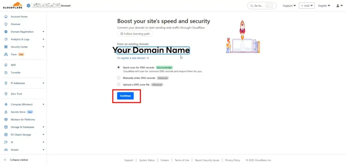The height and width of the screenshot is (165, 346).
Task: Click the collapse sidebar double-chevron icon
Action: 5,160
